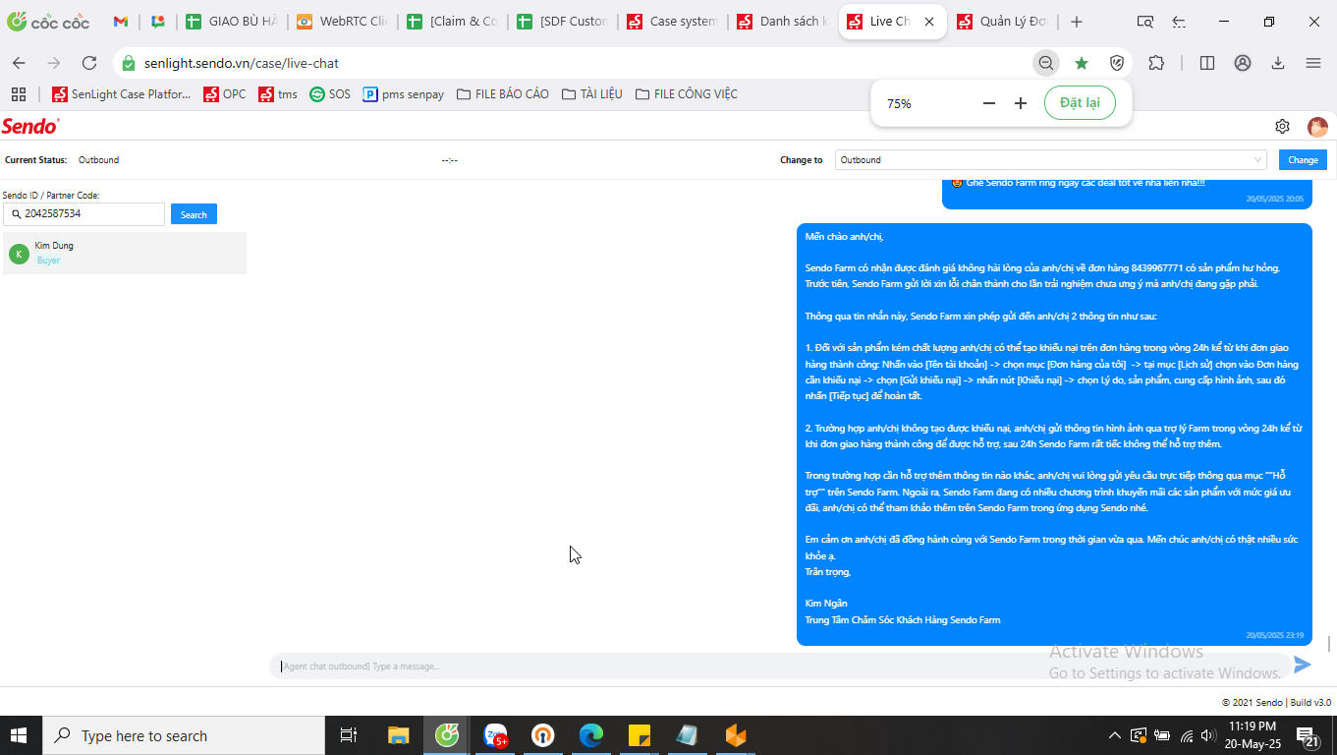This screenshot has height=755, width=1337.
Task: Expand the FILE BÁO CÁO bookmark folder
Action: tap(502, 94)
